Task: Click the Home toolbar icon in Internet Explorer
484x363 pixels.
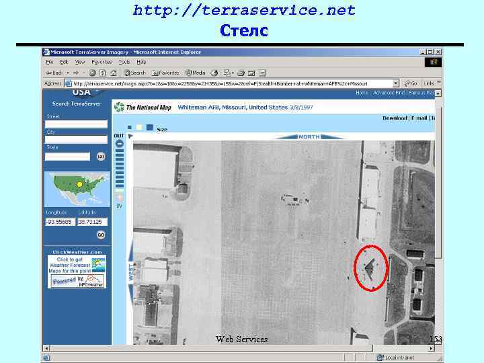Action: 114,73
